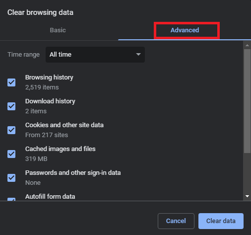Click the scrollbar up arrow
251x235 pixels.
(x=247, y=45)
